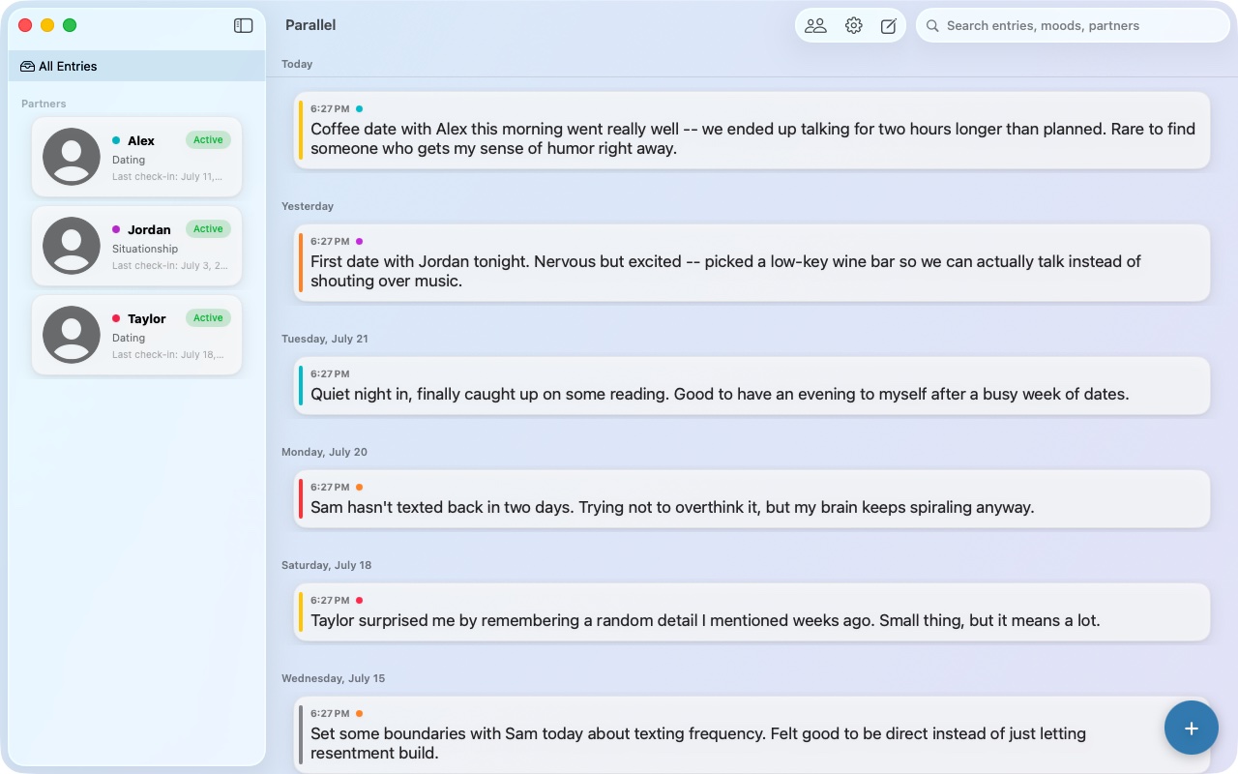Click Alex's Active status badge
This screenshot has height=774, width=1238.
tap(208, 140)
